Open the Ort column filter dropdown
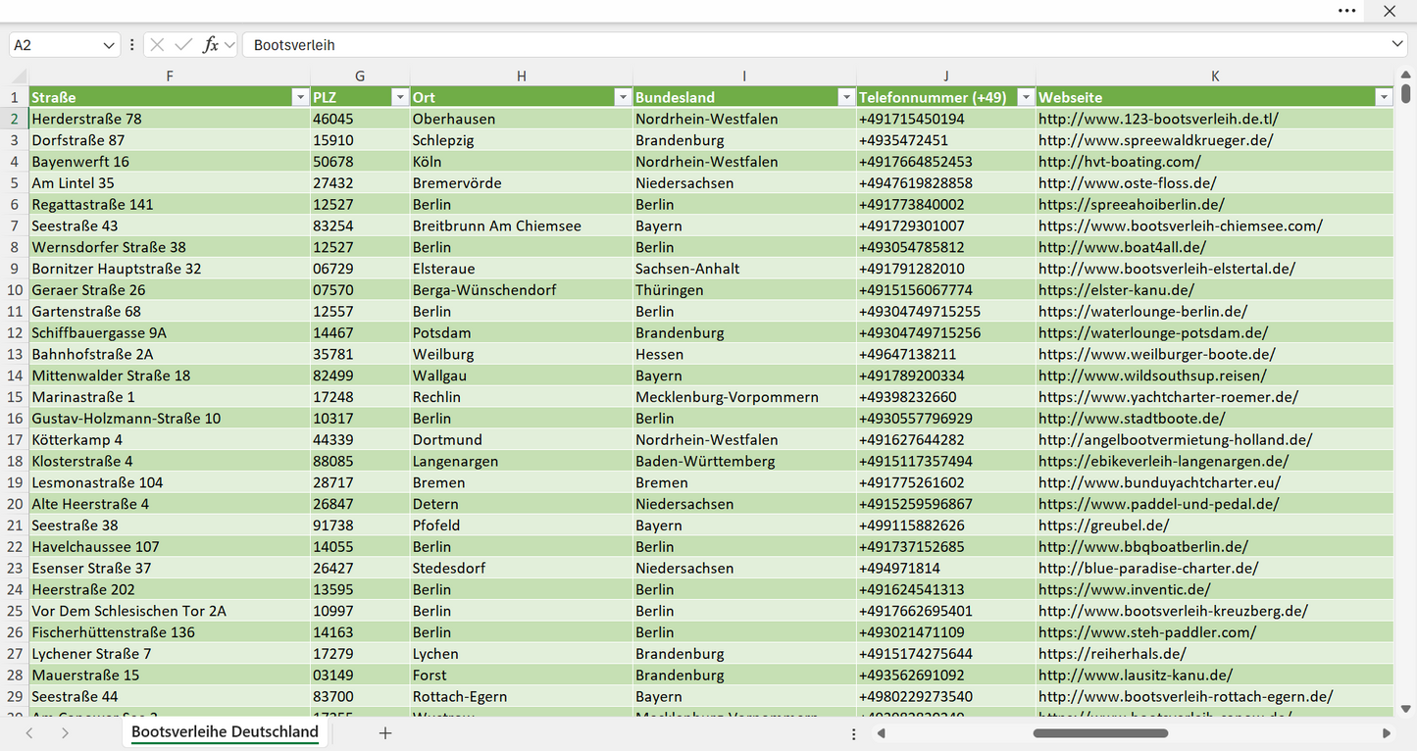1417x751 pixels. 622,97
